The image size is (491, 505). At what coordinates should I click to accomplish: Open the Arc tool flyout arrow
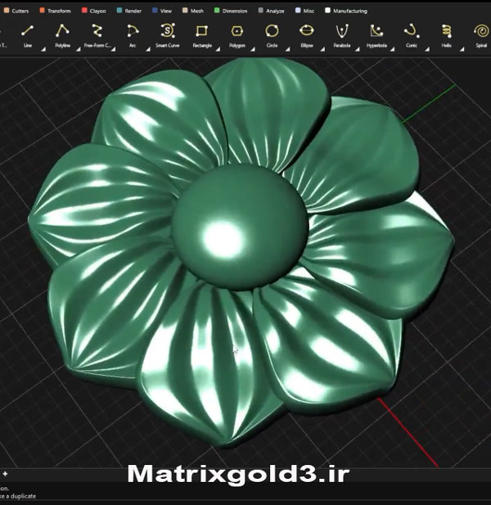click(x=148, y=49)
